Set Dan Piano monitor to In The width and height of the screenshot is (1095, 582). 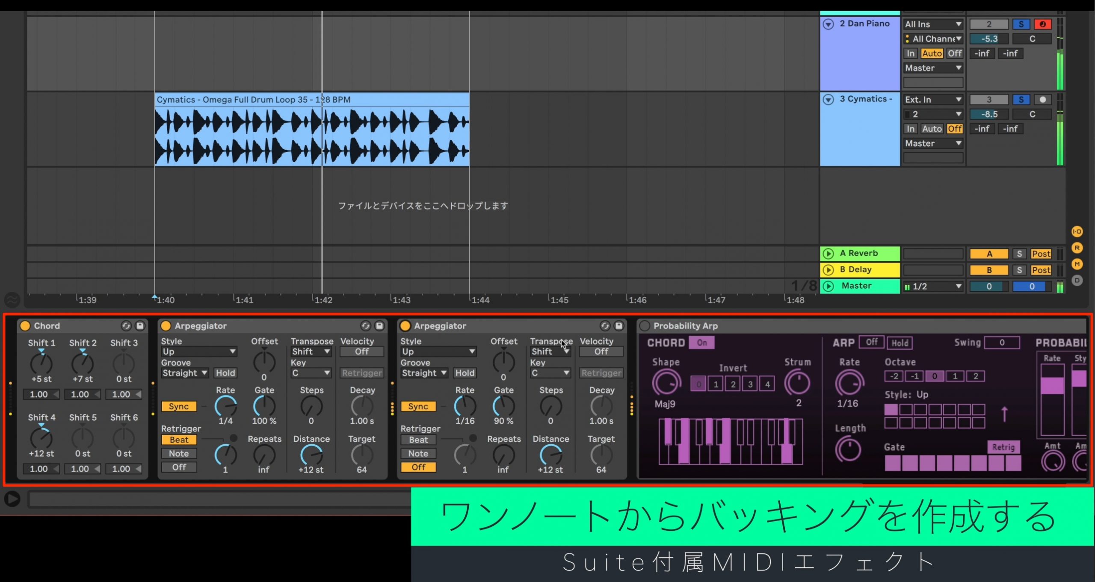[x=911, y=53]
